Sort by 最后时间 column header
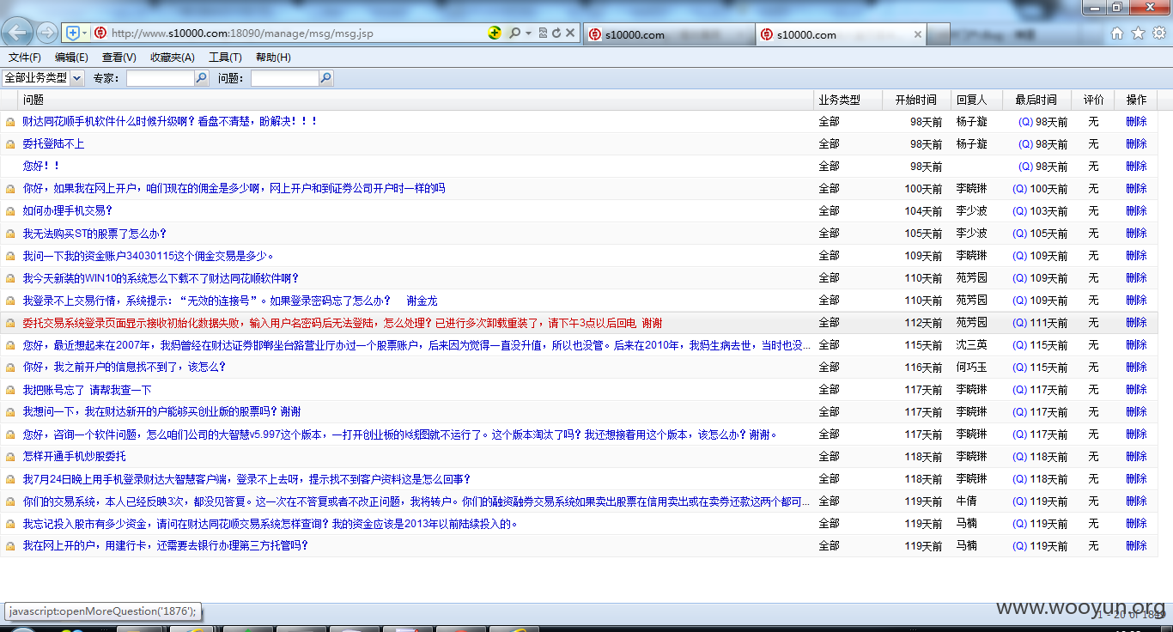 (1036, 100)
